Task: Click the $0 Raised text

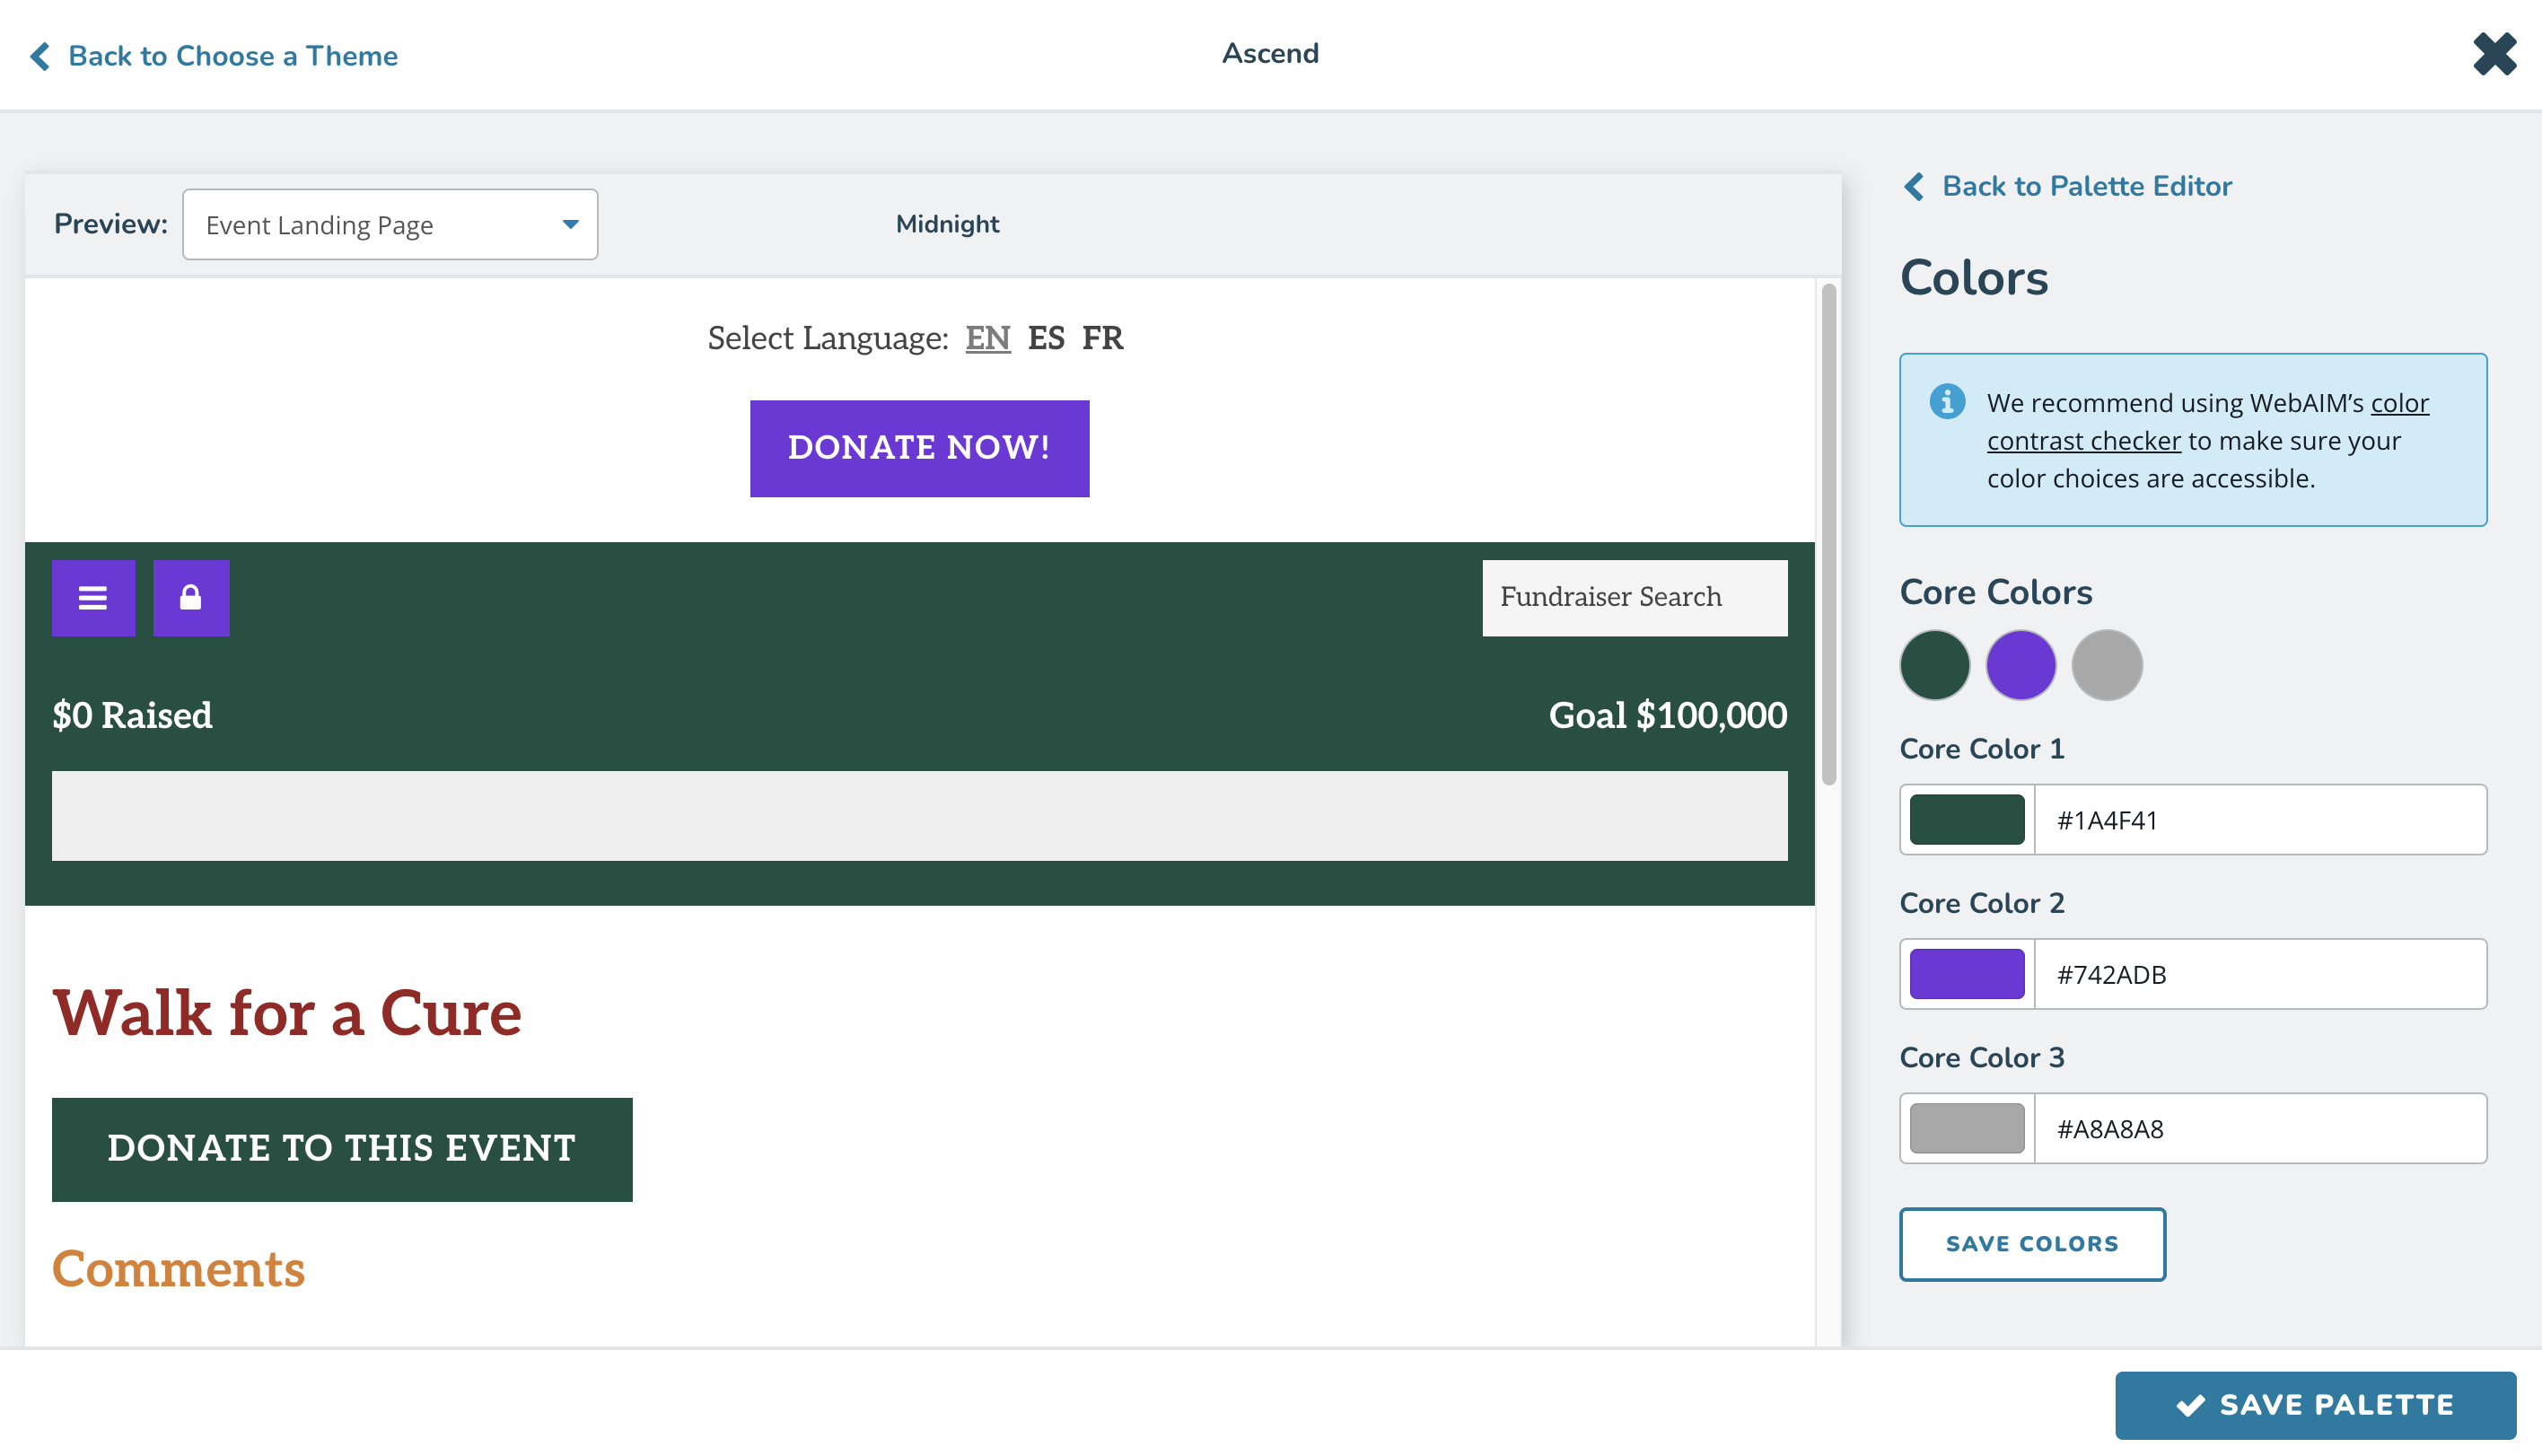Action: coord(132,716)
